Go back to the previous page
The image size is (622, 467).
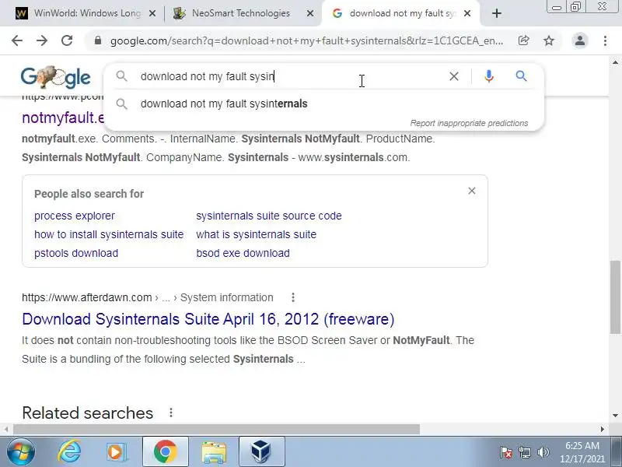point(17,40)
